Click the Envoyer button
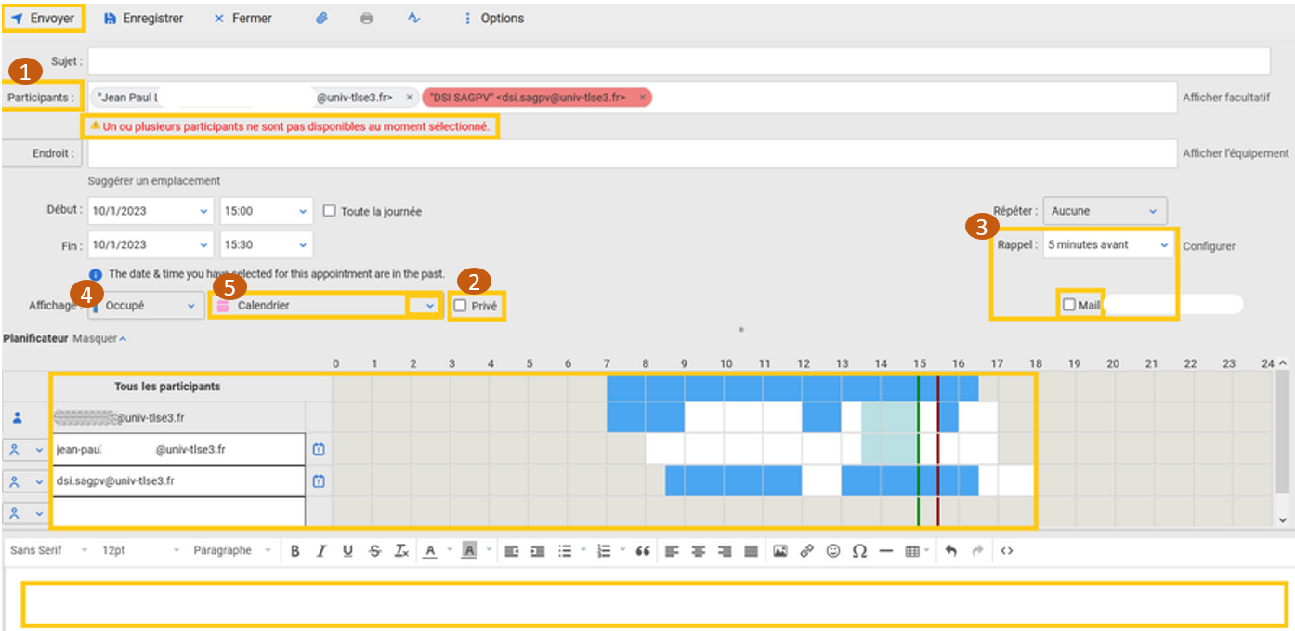This screenshot has height=631, width=1295. click(x=43, y=19)
